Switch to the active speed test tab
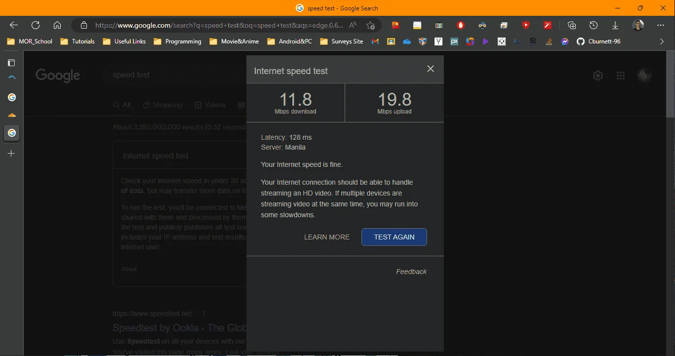675x356 pixels. coord(11,133)
